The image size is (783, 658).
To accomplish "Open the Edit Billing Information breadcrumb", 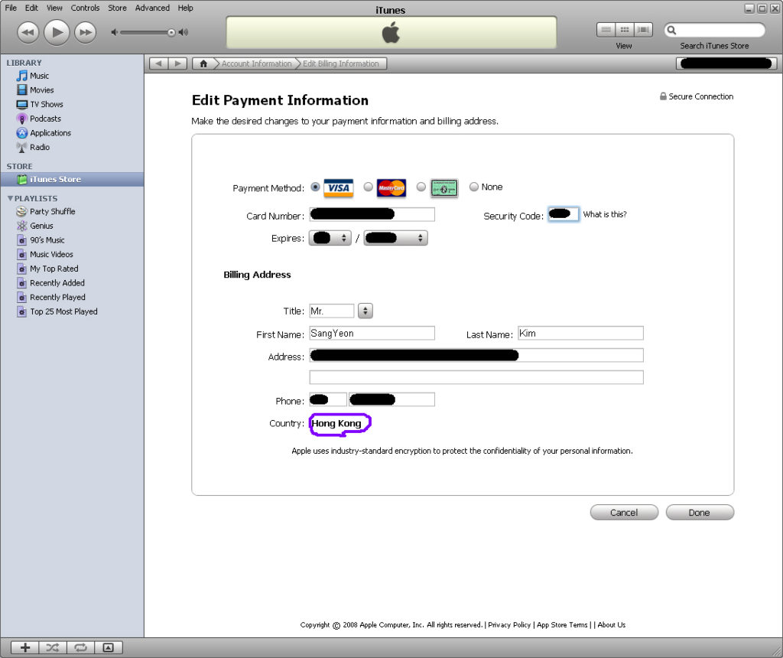I will 340,64.
